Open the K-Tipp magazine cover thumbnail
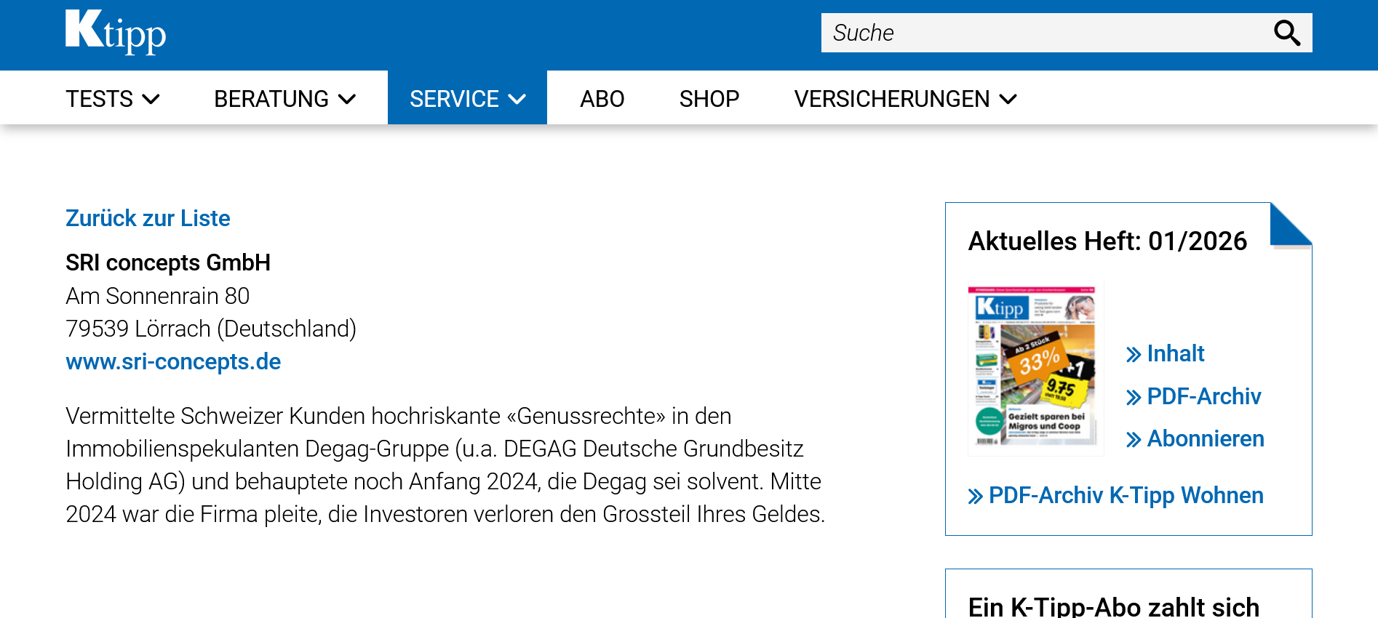 coord(1035,367)
